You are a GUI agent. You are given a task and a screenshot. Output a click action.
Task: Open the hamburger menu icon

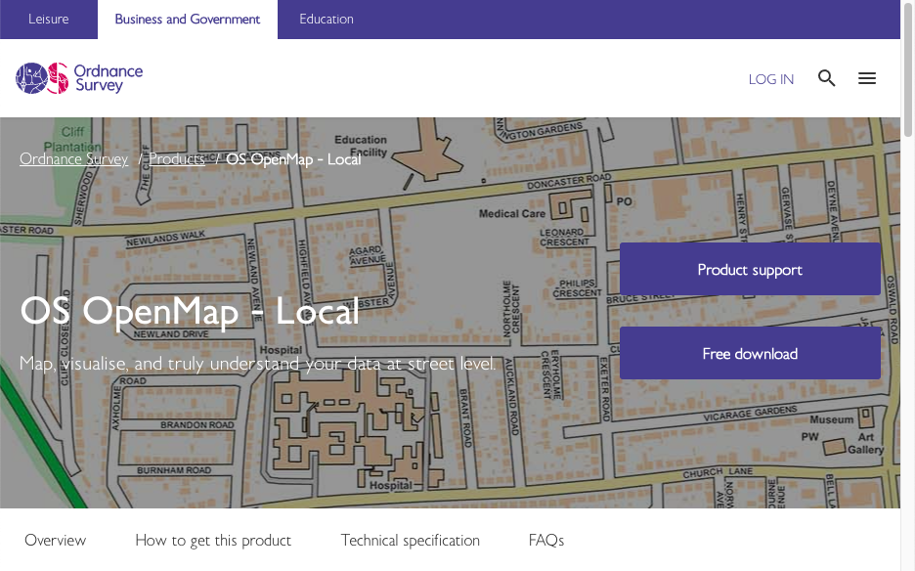coord(866,78)
